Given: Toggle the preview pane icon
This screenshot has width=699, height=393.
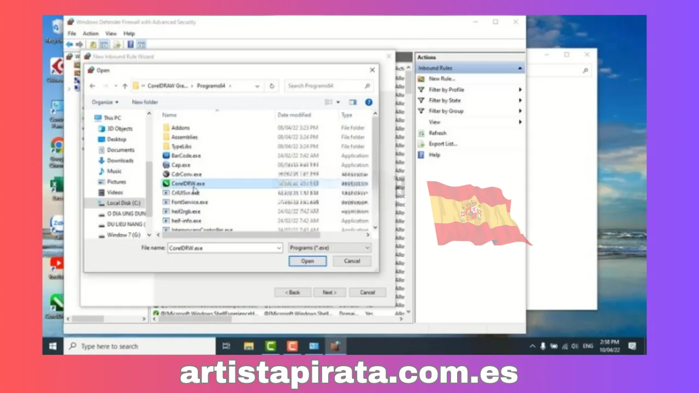Looking at the screenshot, I should point(353,102).
